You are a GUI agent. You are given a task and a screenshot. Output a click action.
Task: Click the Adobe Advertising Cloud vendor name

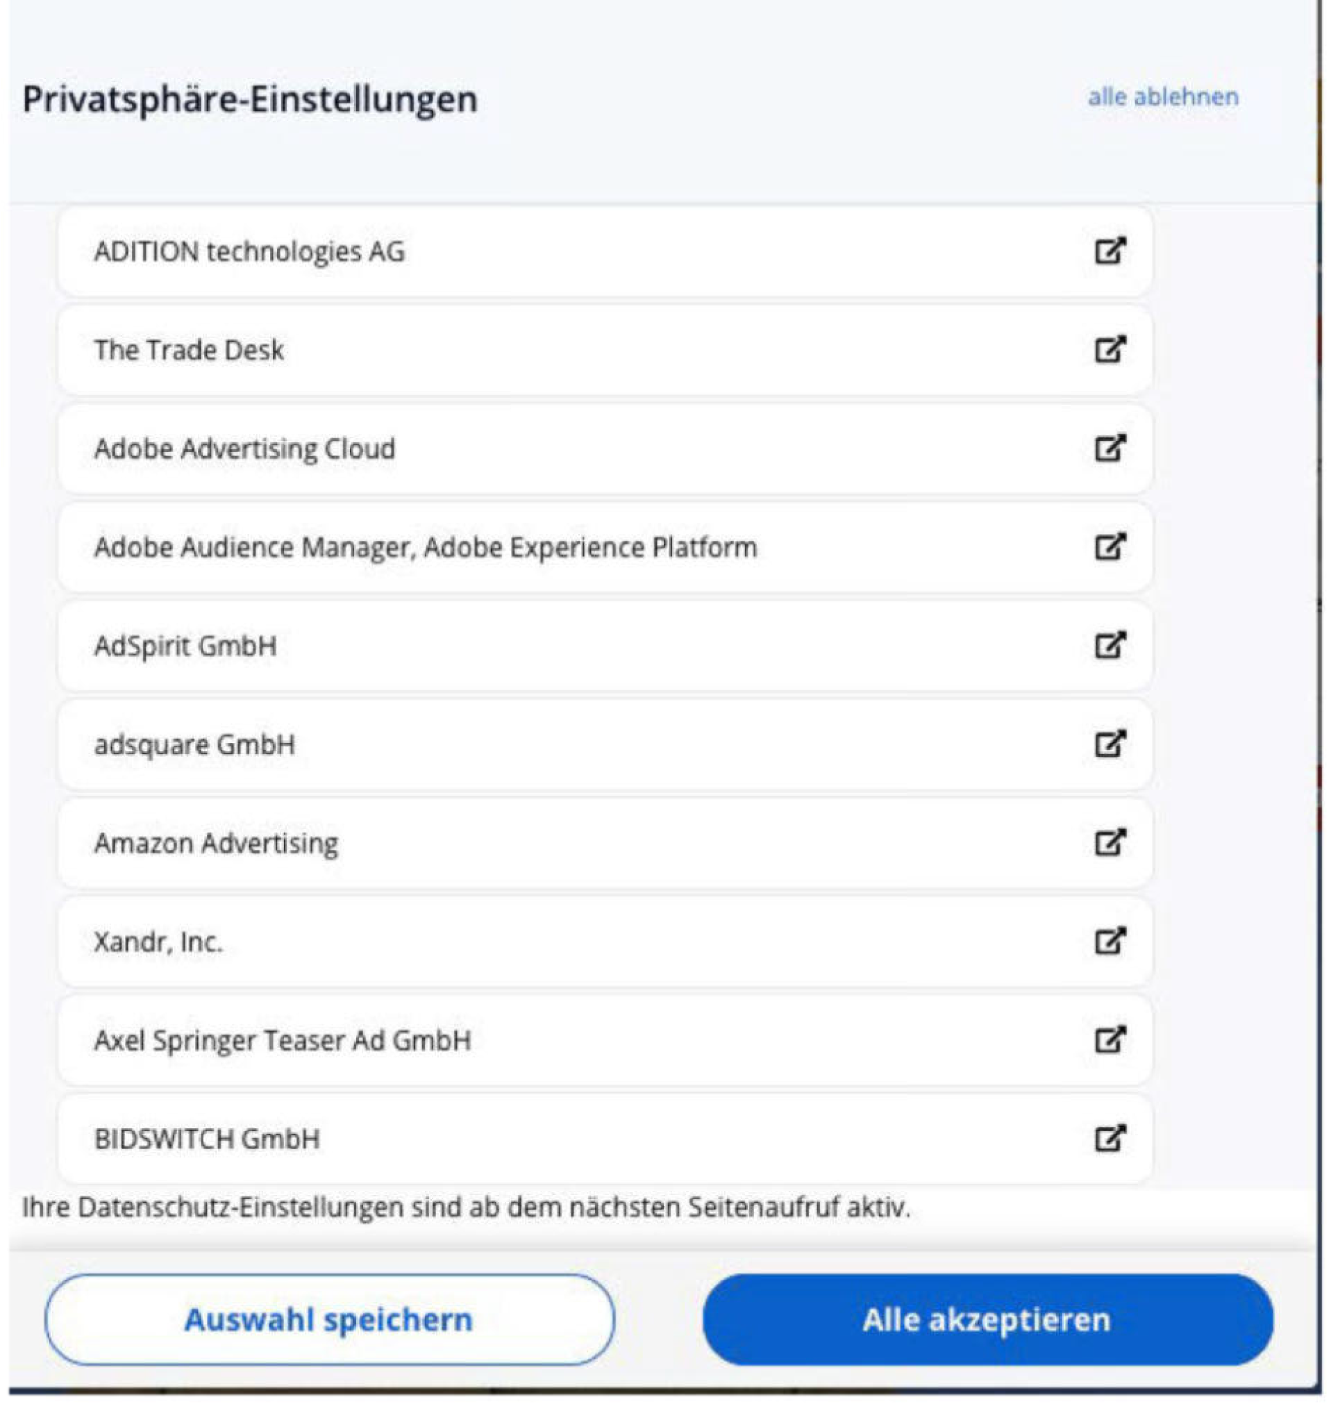pos(245,449)
